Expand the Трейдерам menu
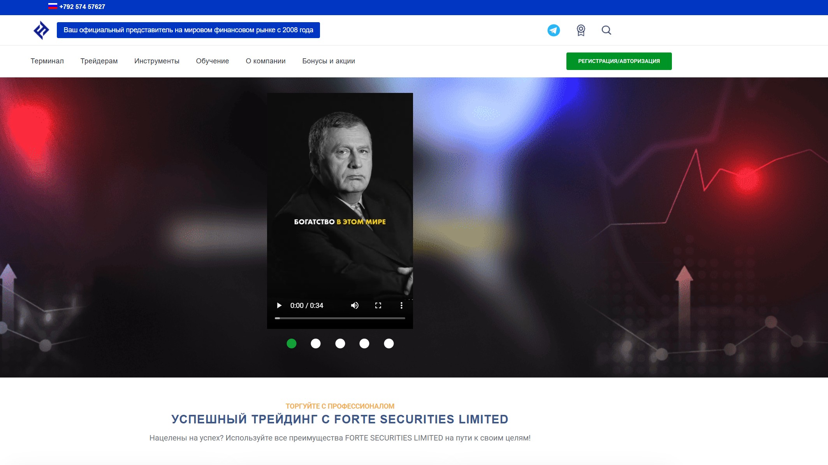This screenshot has width=828, height=465. [99, 61]
